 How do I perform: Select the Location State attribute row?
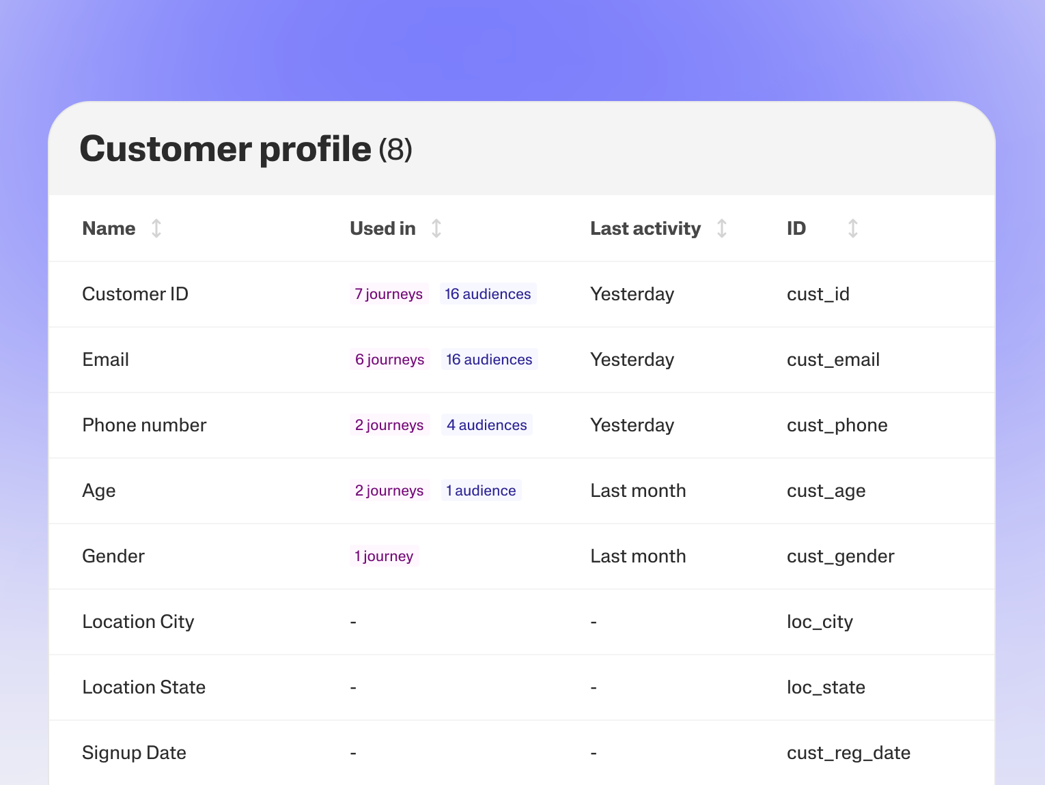[x=143, y=687]
